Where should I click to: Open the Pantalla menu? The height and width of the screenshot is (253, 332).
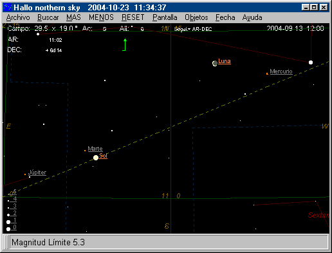pos(165,17)
